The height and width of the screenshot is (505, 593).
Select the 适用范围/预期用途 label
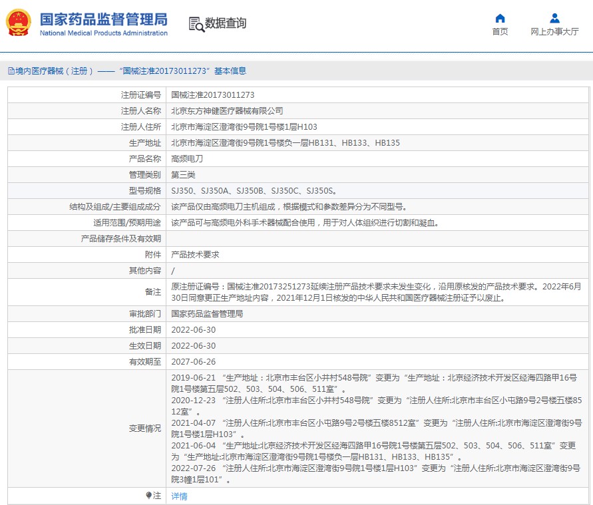point(127,223)
